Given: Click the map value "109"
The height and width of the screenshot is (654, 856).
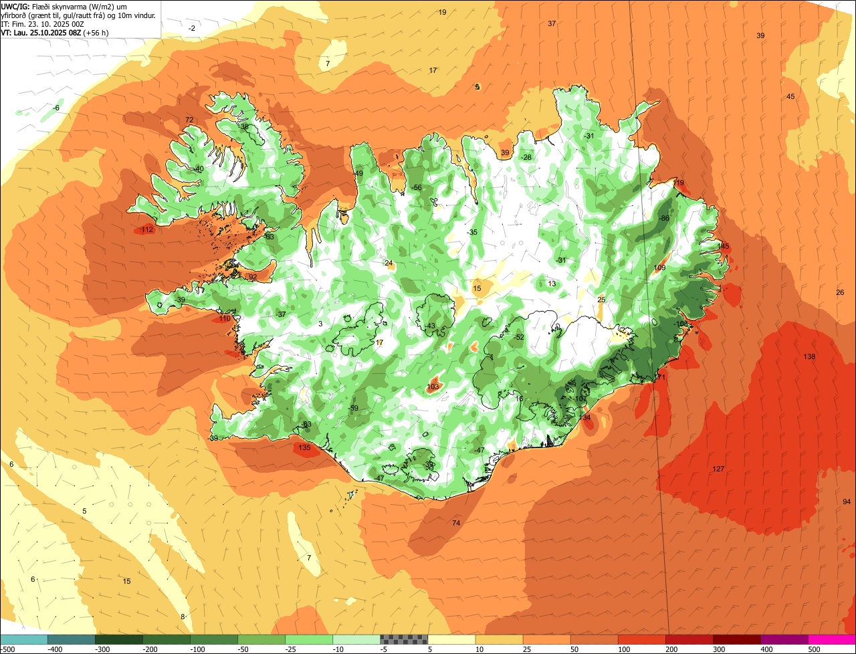Looking at the screenshot, I should [x=659, y=267].
